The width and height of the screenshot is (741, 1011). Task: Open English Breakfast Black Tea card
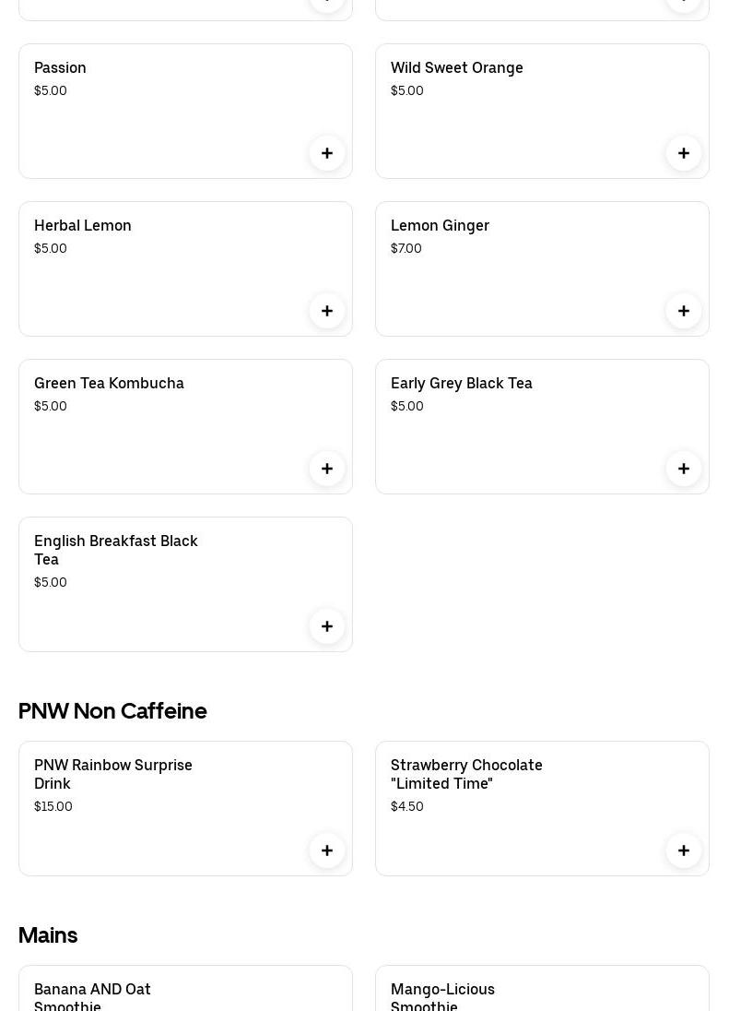[x=116, y=550]
